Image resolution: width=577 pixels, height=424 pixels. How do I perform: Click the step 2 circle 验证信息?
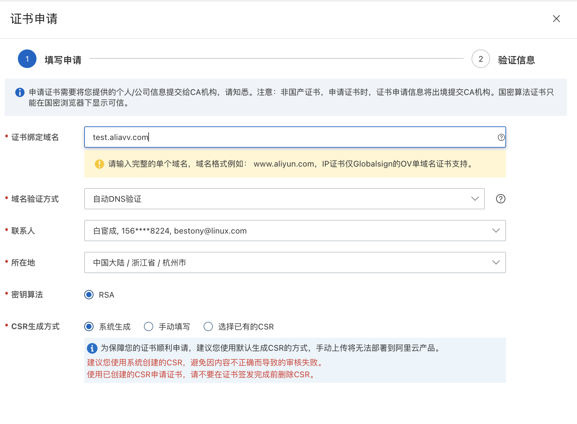click(x=481, y=59)
